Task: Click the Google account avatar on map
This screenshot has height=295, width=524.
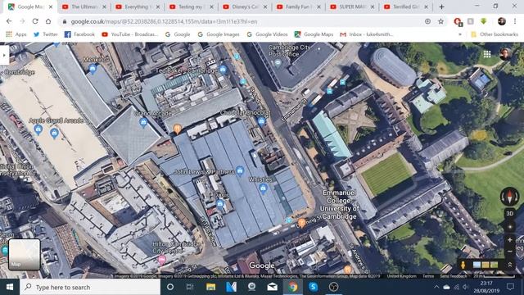Action: click(x=505, y=53)
